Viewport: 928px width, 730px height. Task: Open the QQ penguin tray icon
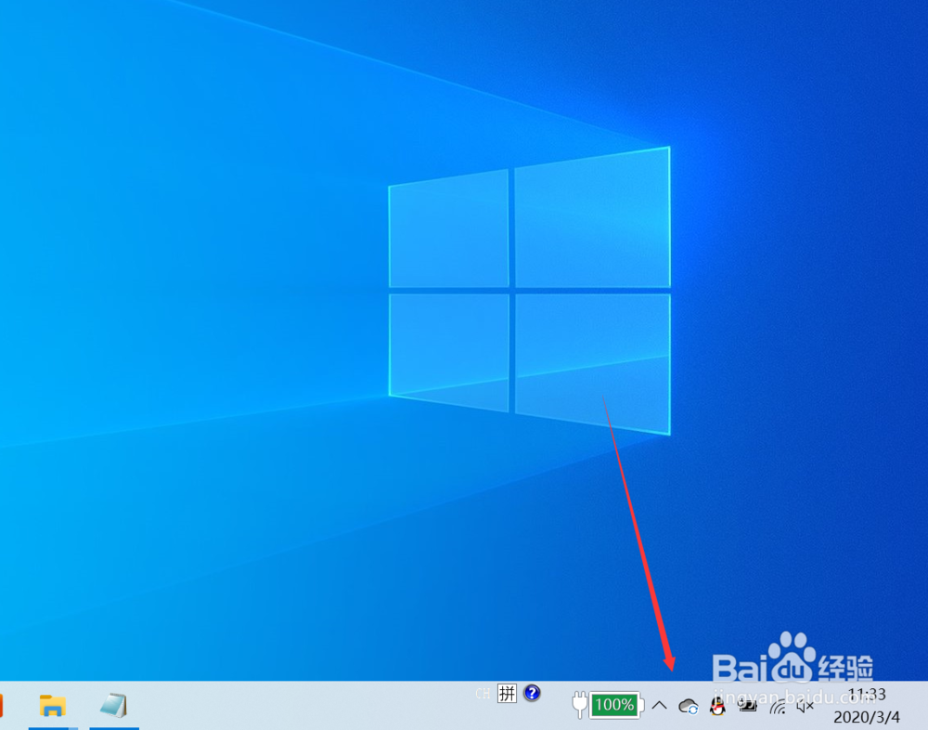718,706
